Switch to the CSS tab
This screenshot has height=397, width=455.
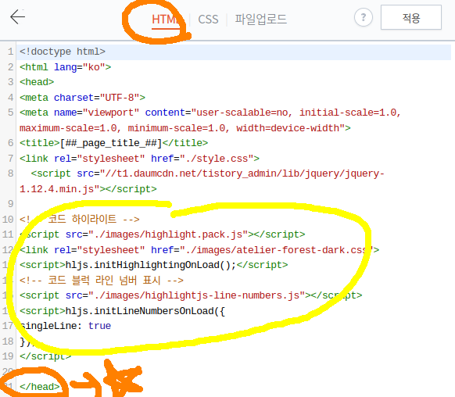tap(208, 20)
